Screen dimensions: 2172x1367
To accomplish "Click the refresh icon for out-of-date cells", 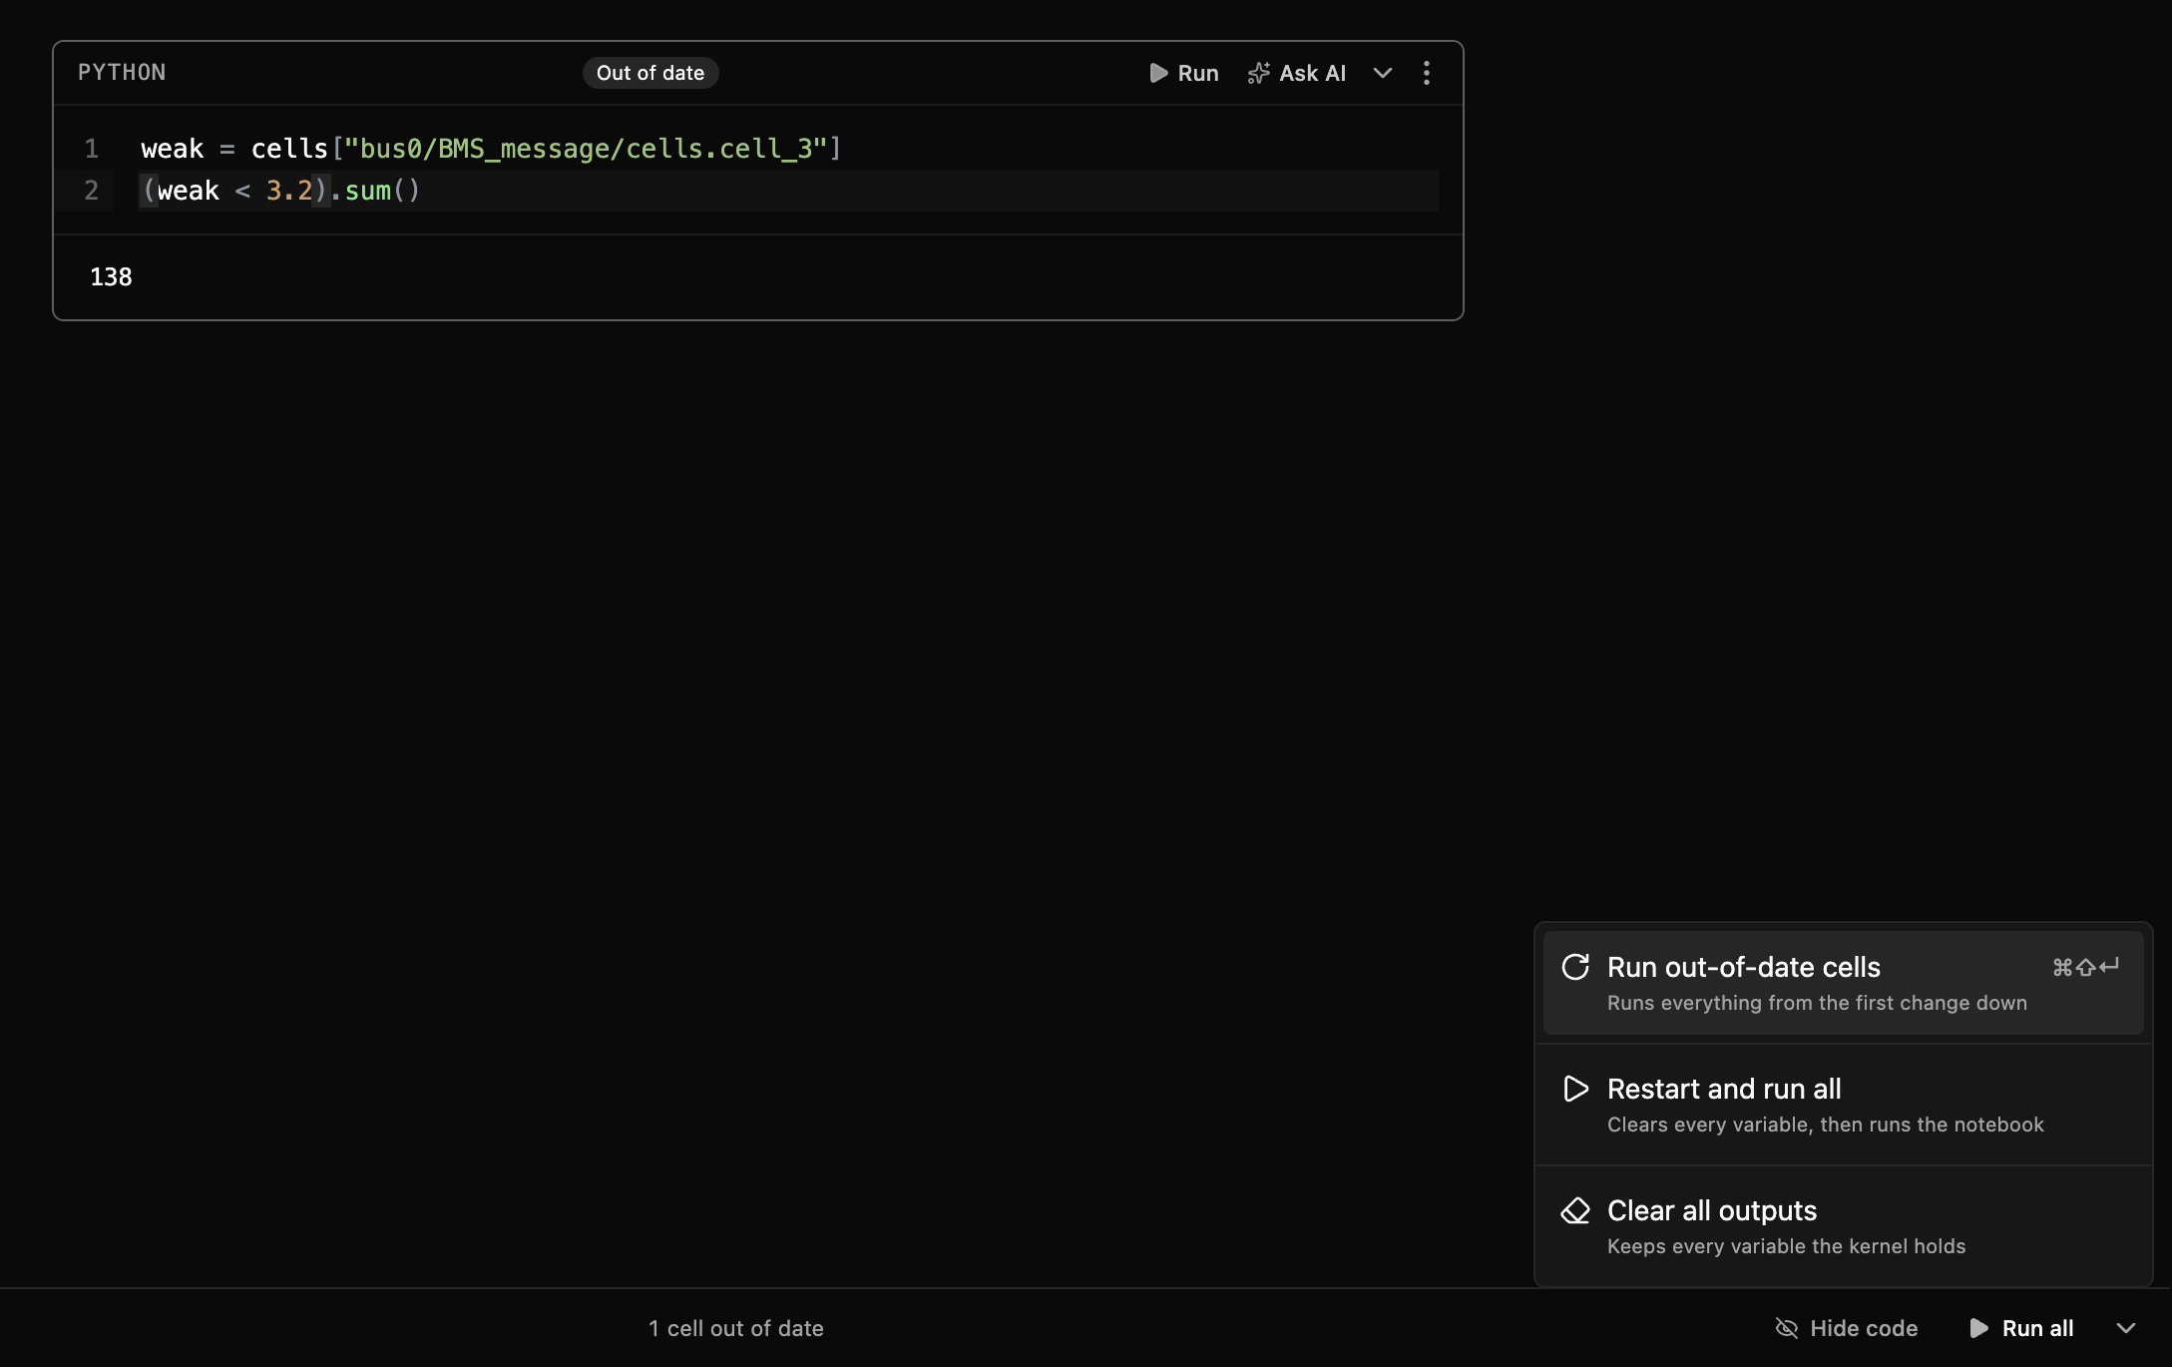I will (1575, 967).
